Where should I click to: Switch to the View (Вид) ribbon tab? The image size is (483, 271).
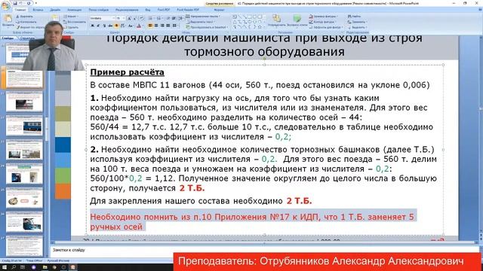tap(148, 10)
